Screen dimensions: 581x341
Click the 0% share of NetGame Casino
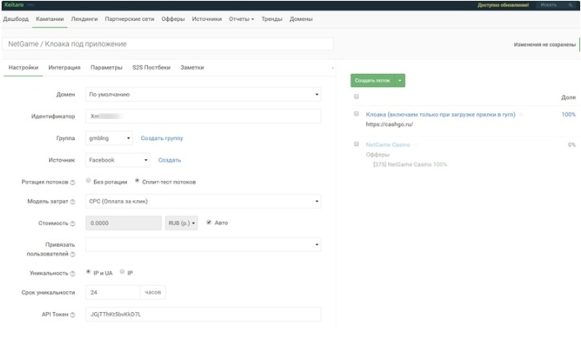(571, 145)
